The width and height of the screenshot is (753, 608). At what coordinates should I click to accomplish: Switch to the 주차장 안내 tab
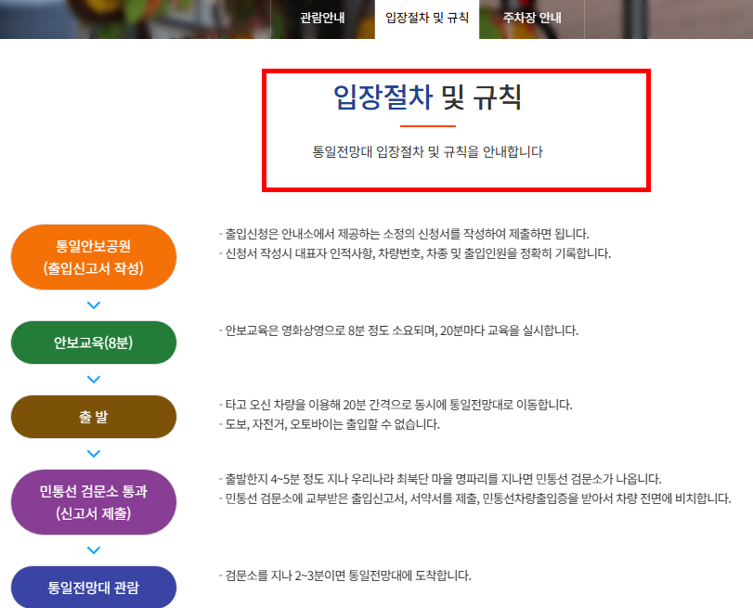click(x=532, y=19)
